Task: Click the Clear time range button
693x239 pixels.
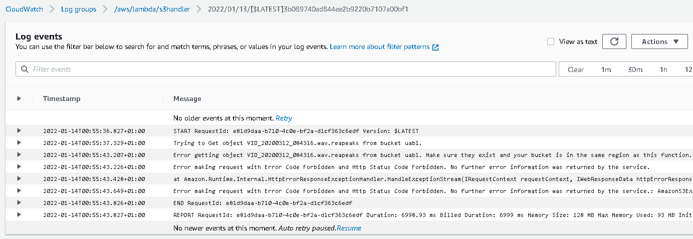Action: [576, 69]
